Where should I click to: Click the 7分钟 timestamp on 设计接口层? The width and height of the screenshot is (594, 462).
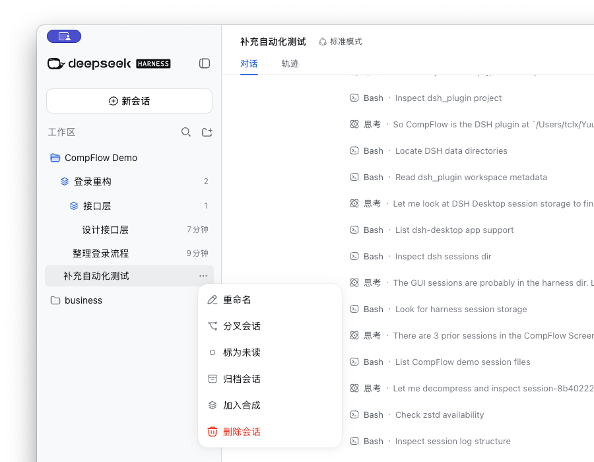(x=197, y=230)
